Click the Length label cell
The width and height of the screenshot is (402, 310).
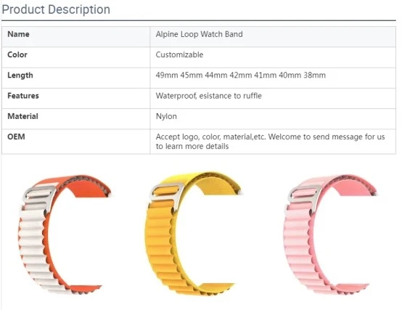[x=75, y=78]
